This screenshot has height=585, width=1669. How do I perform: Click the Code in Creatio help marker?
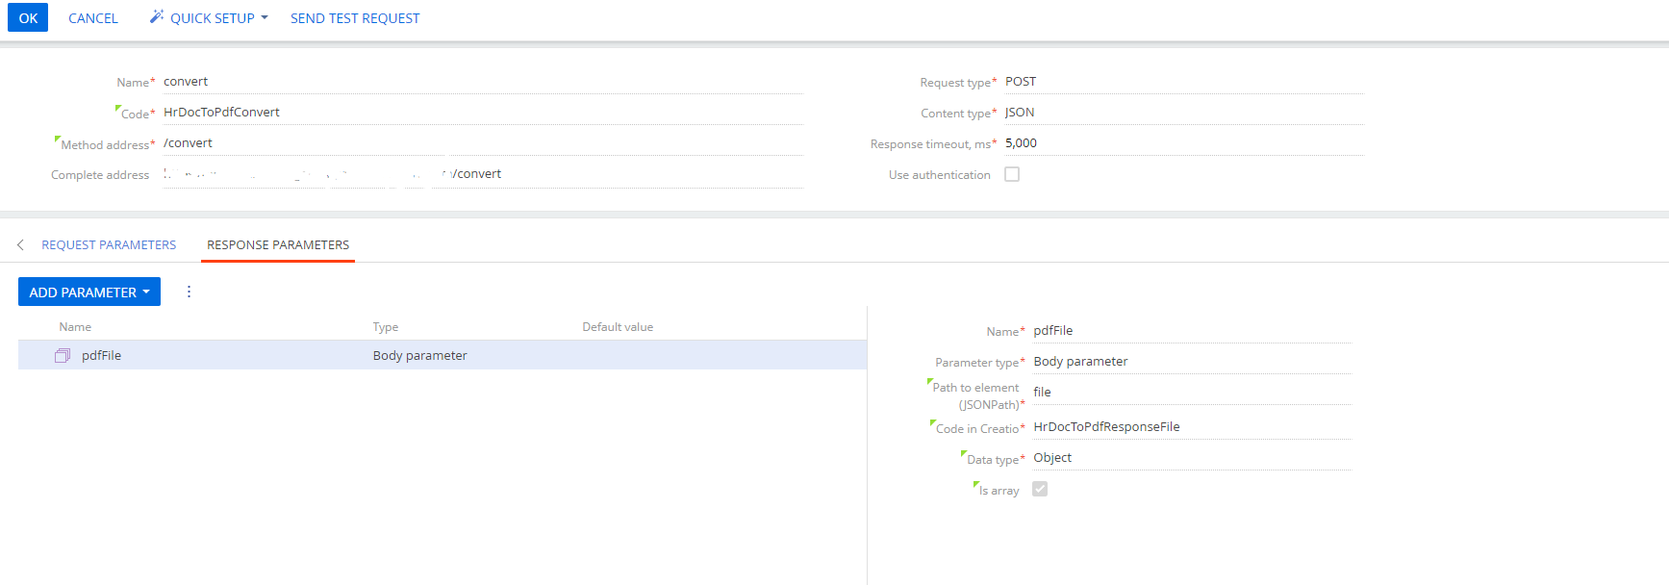tap(933, 422)
